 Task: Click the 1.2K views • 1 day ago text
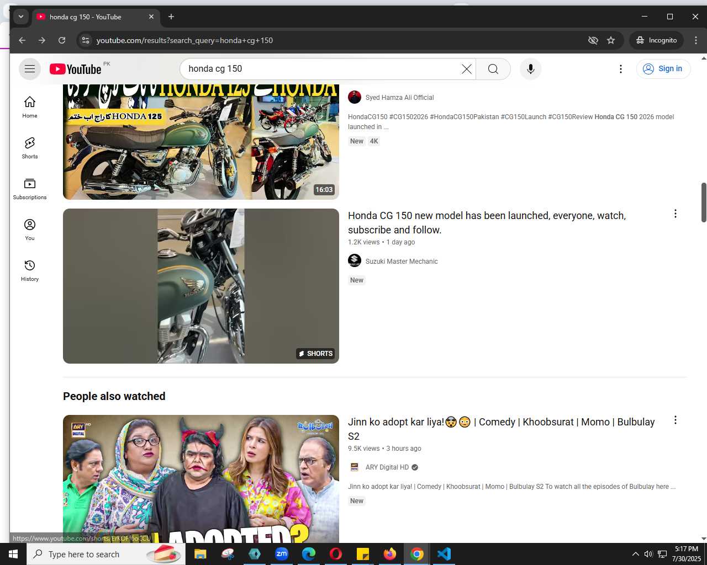[381, 242]
